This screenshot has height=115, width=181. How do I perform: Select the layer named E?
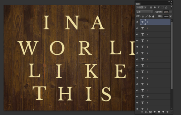click(x=155, y=47)
